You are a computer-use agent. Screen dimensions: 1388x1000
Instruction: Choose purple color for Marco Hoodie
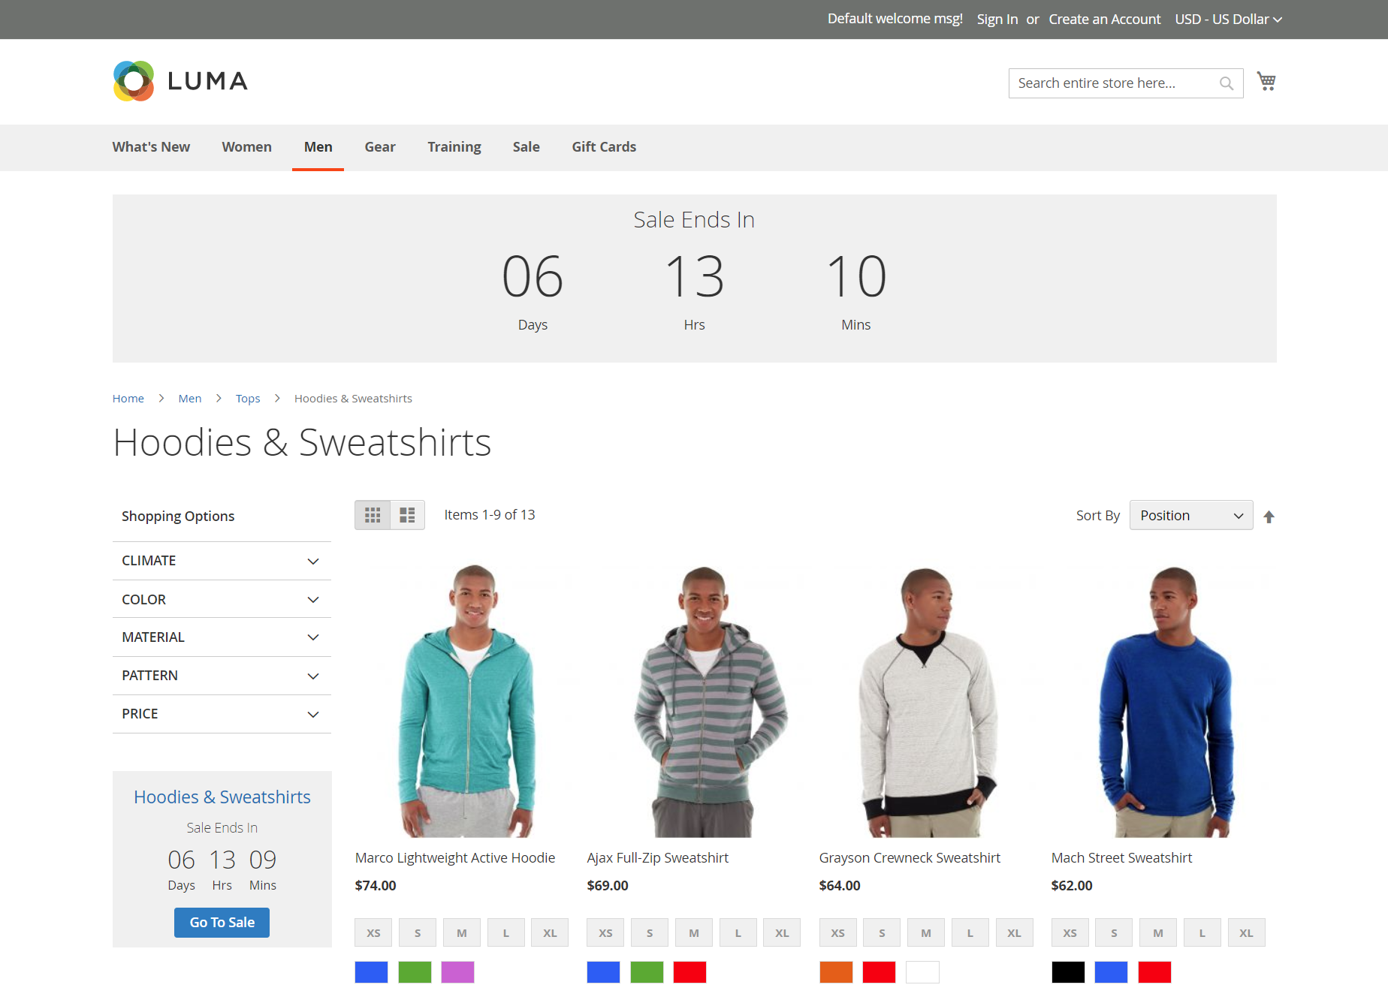[x=458, y=972]
